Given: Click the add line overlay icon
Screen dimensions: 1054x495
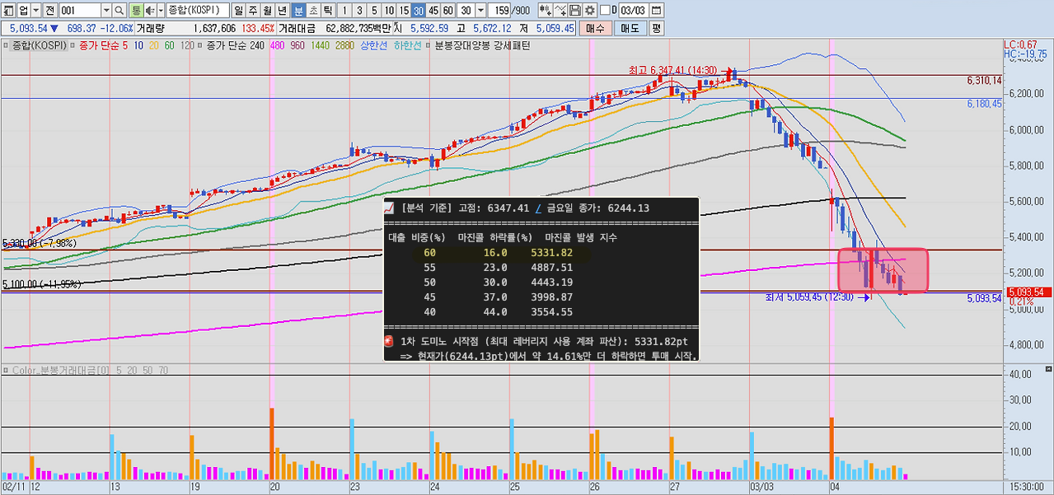Looking at the screenshot, I should [560, 11].
